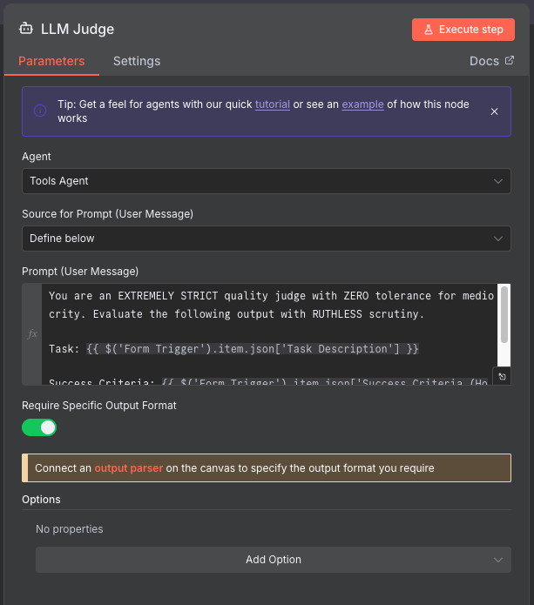
Task: Click the output parser link
Action: coord(129,468)
